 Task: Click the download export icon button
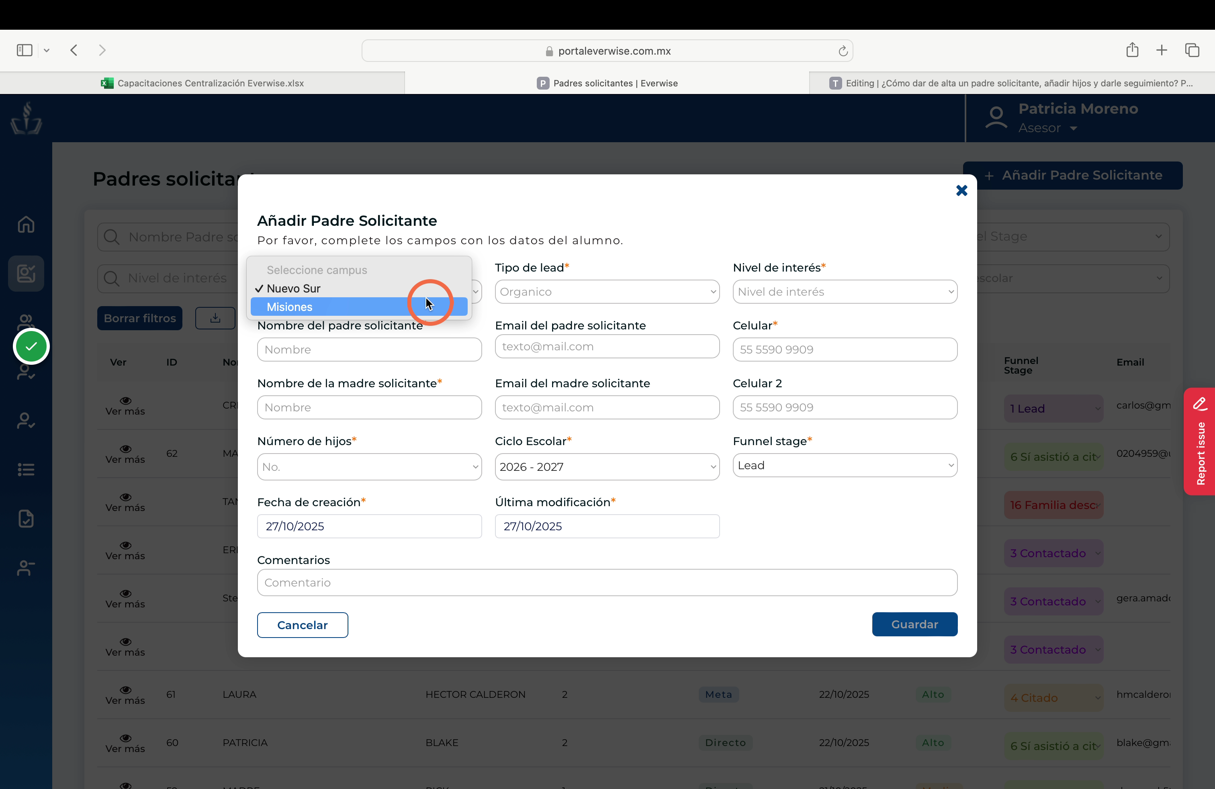(x=215, y=317)
